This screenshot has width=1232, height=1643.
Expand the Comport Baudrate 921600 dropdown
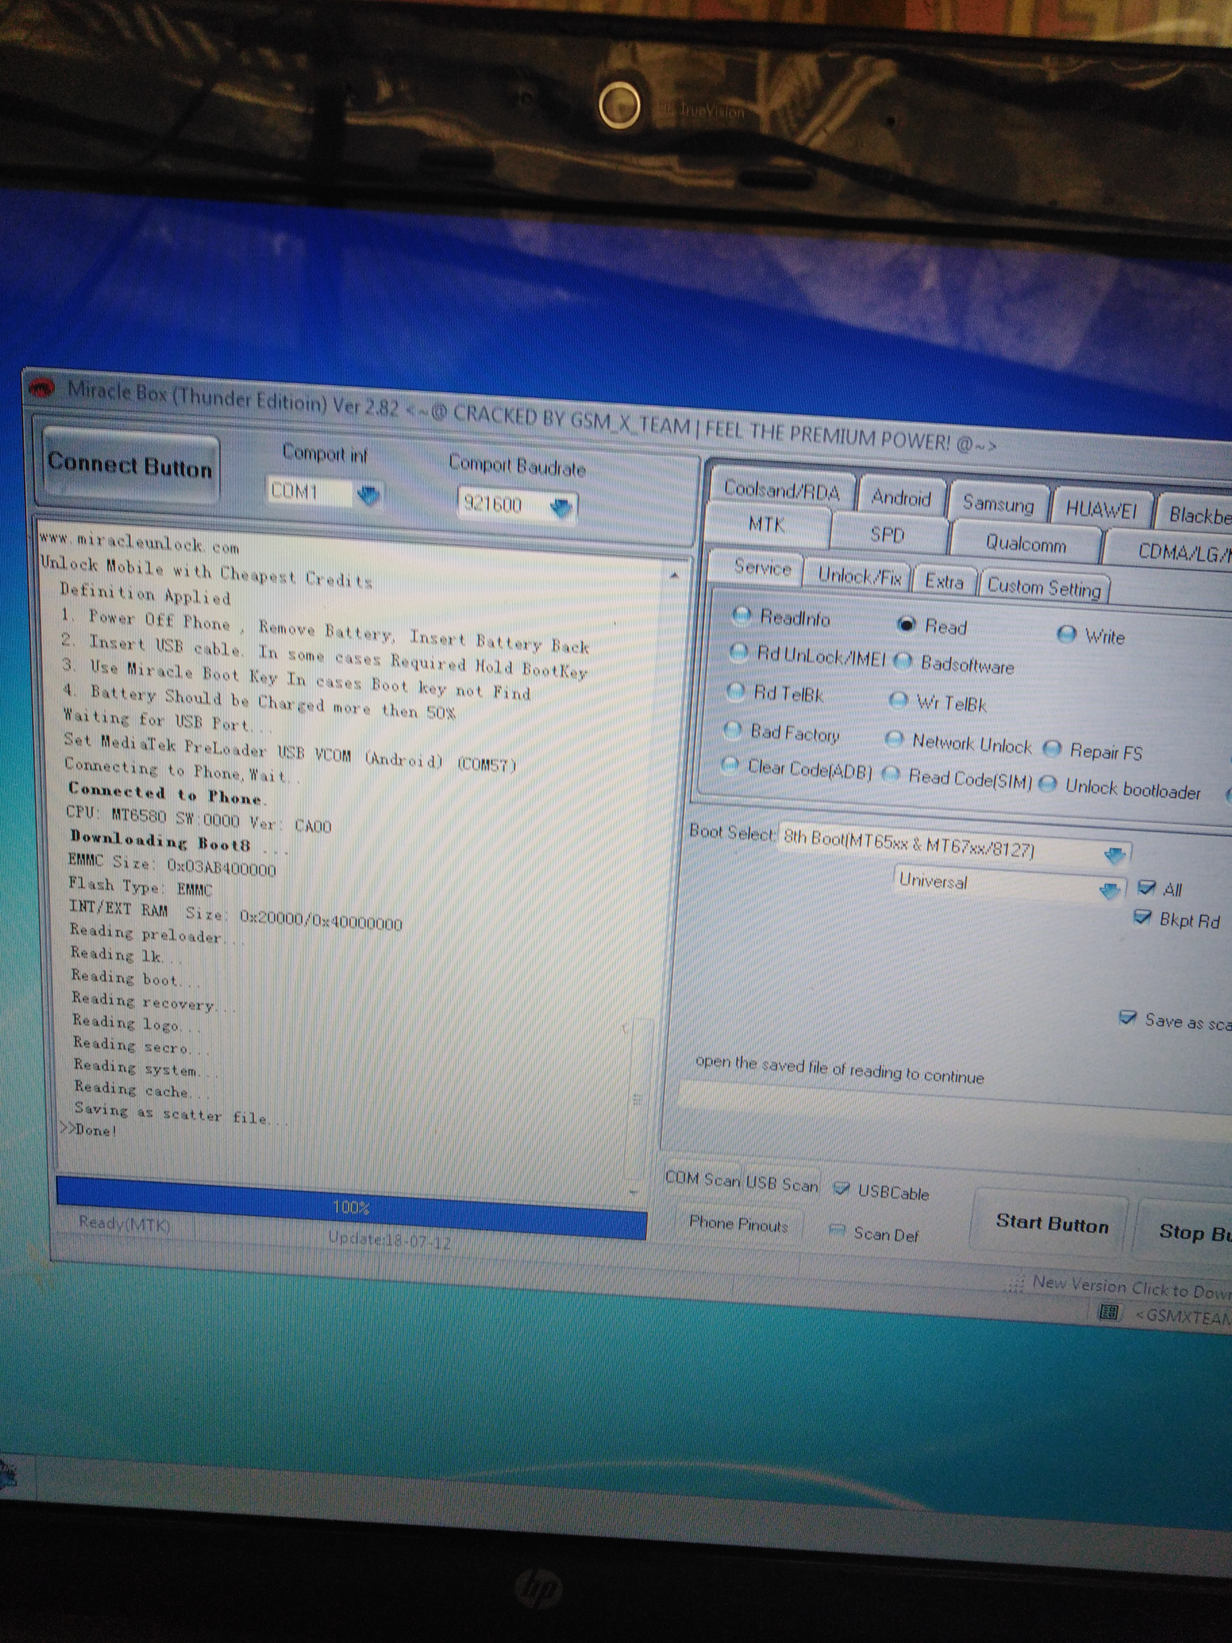pyautogui.click(x=562, y=507)
